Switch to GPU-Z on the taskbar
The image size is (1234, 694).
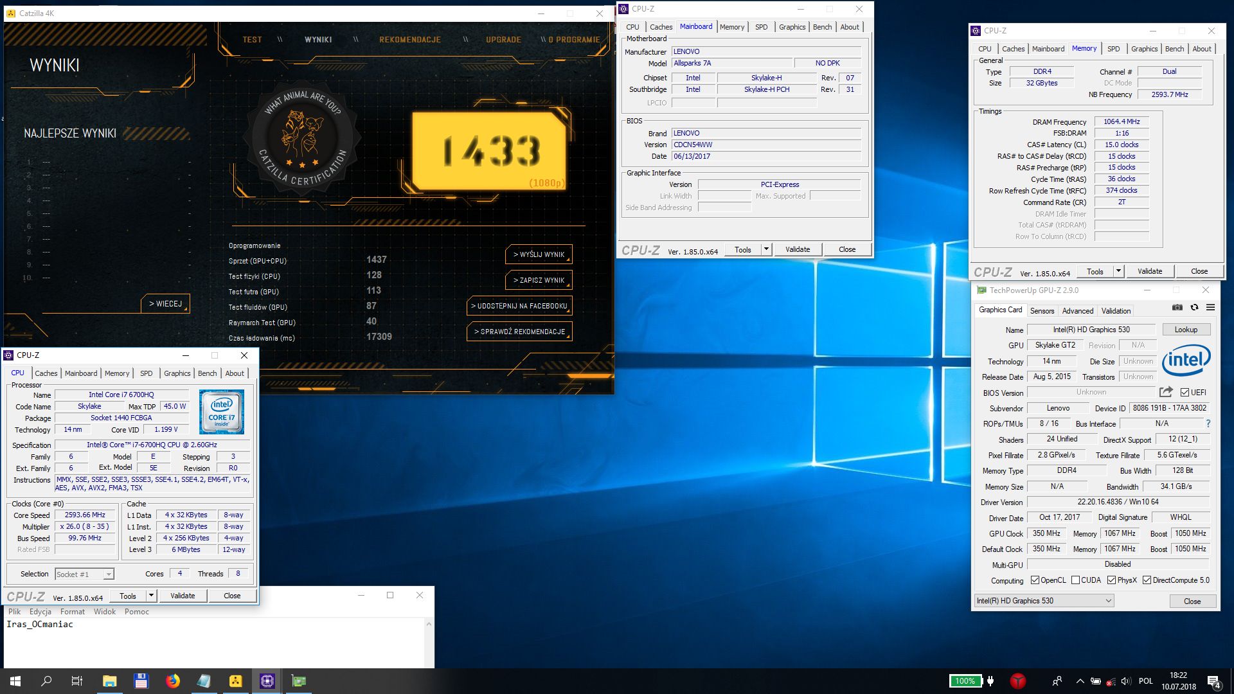tap(298, 681)
